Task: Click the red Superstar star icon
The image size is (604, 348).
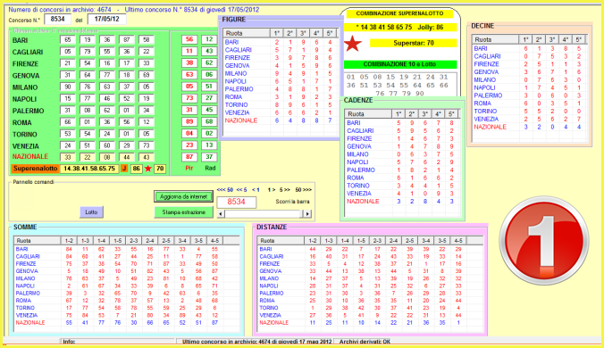Action: tap(352, 44)
